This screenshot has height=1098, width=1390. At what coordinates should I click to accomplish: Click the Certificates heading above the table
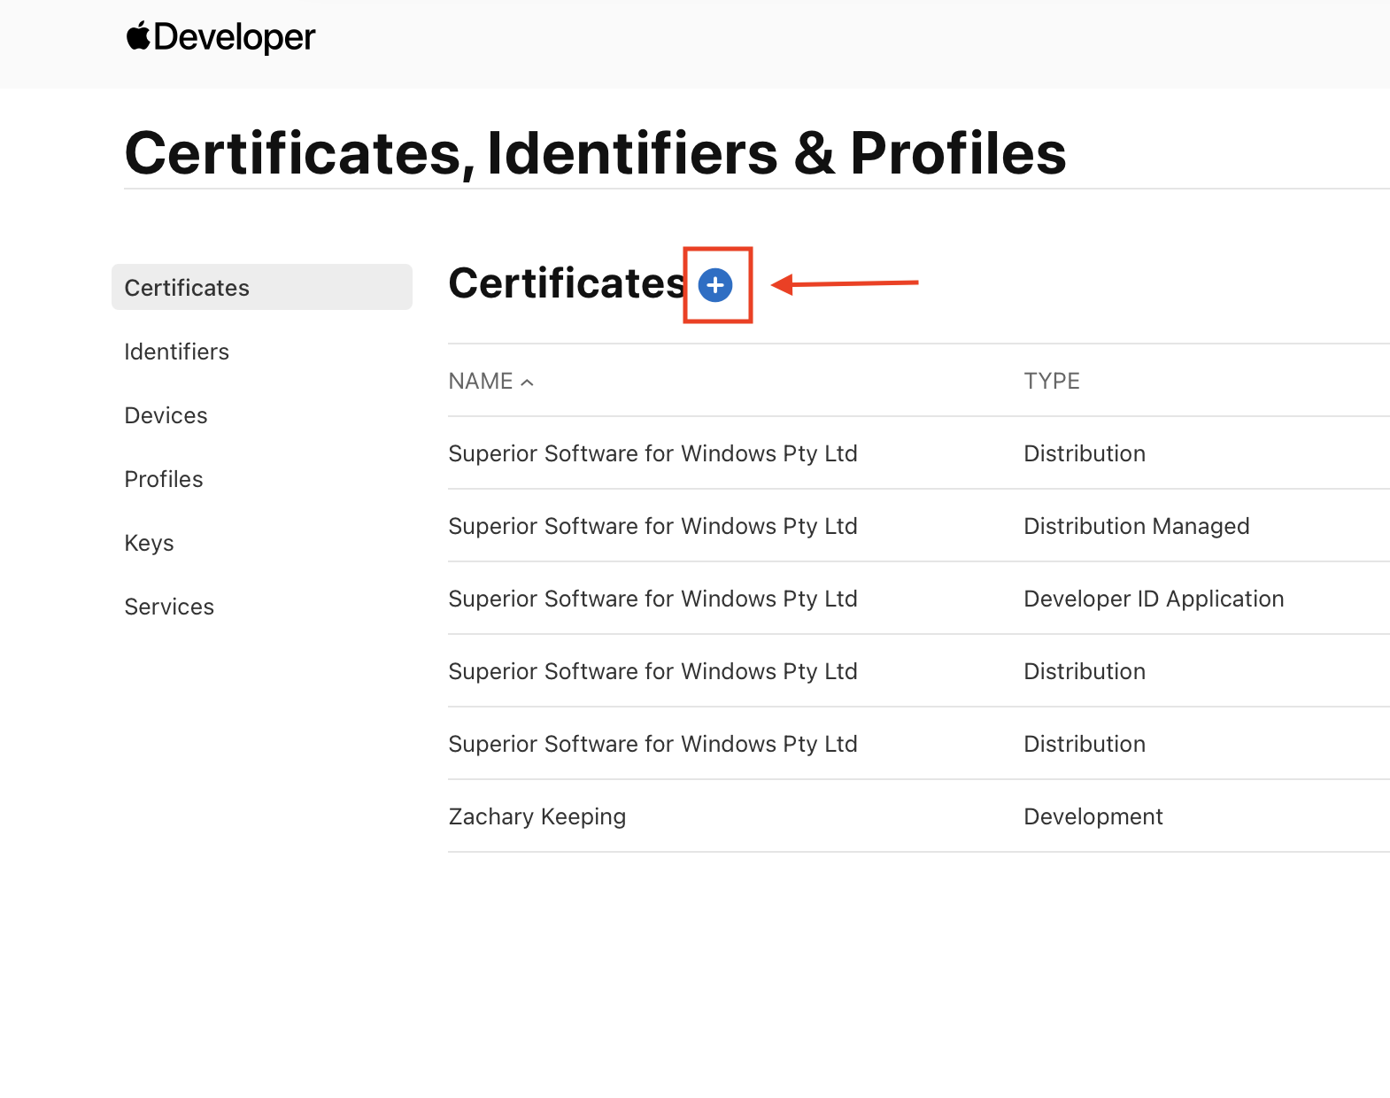coord(566,283)
